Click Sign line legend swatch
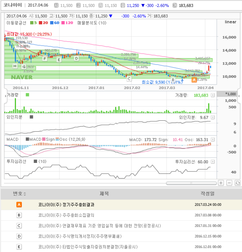 pos(44,139)
